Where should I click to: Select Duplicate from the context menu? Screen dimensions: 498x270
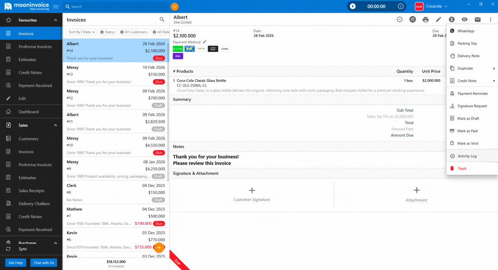(464, 68)
